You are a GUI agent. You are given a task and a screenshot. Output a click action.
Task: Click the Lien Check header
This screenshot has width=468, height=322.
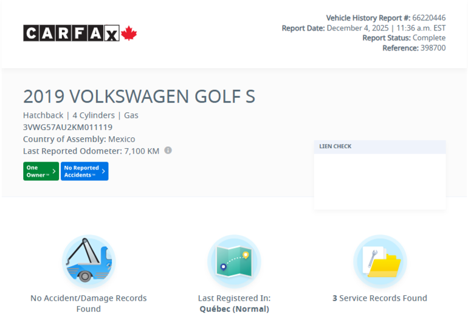click(336, 146)
